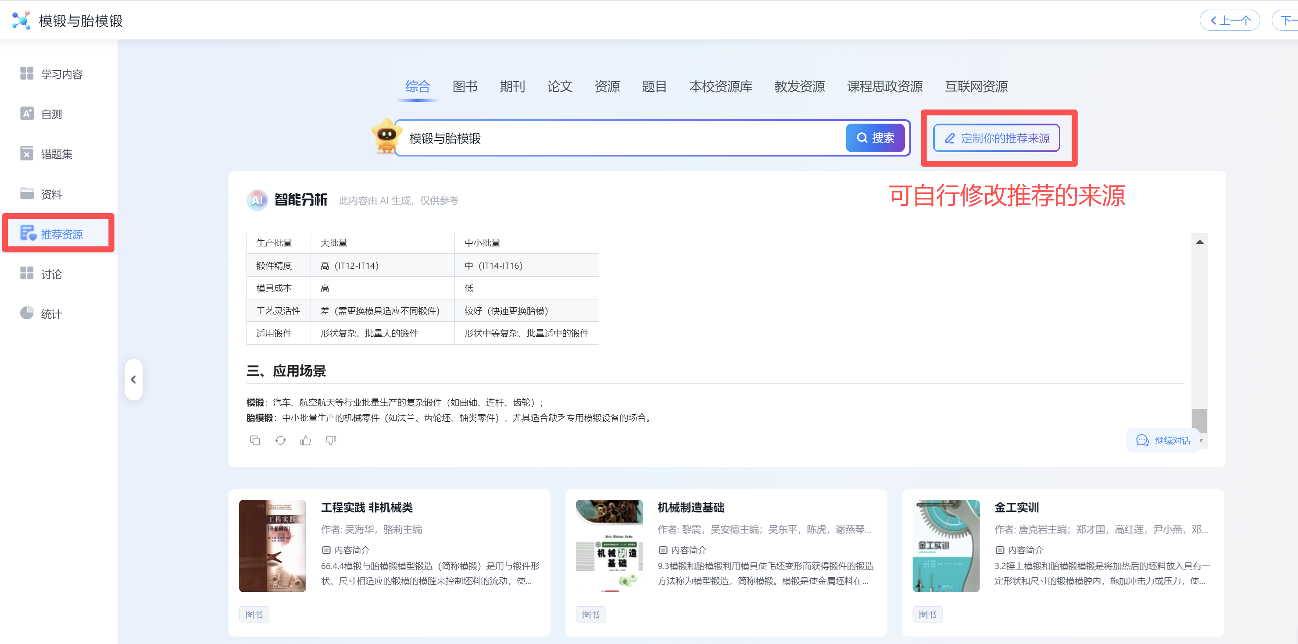
Task: Click 内容简介 icon in 金工实训 card
Action: point(1000,550)
